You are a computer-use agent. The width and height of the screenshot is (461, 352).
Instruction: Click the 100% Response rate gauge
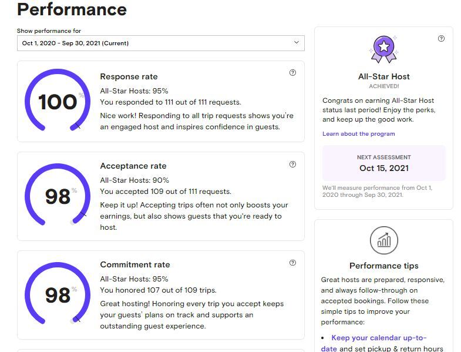tap(58, 102)
